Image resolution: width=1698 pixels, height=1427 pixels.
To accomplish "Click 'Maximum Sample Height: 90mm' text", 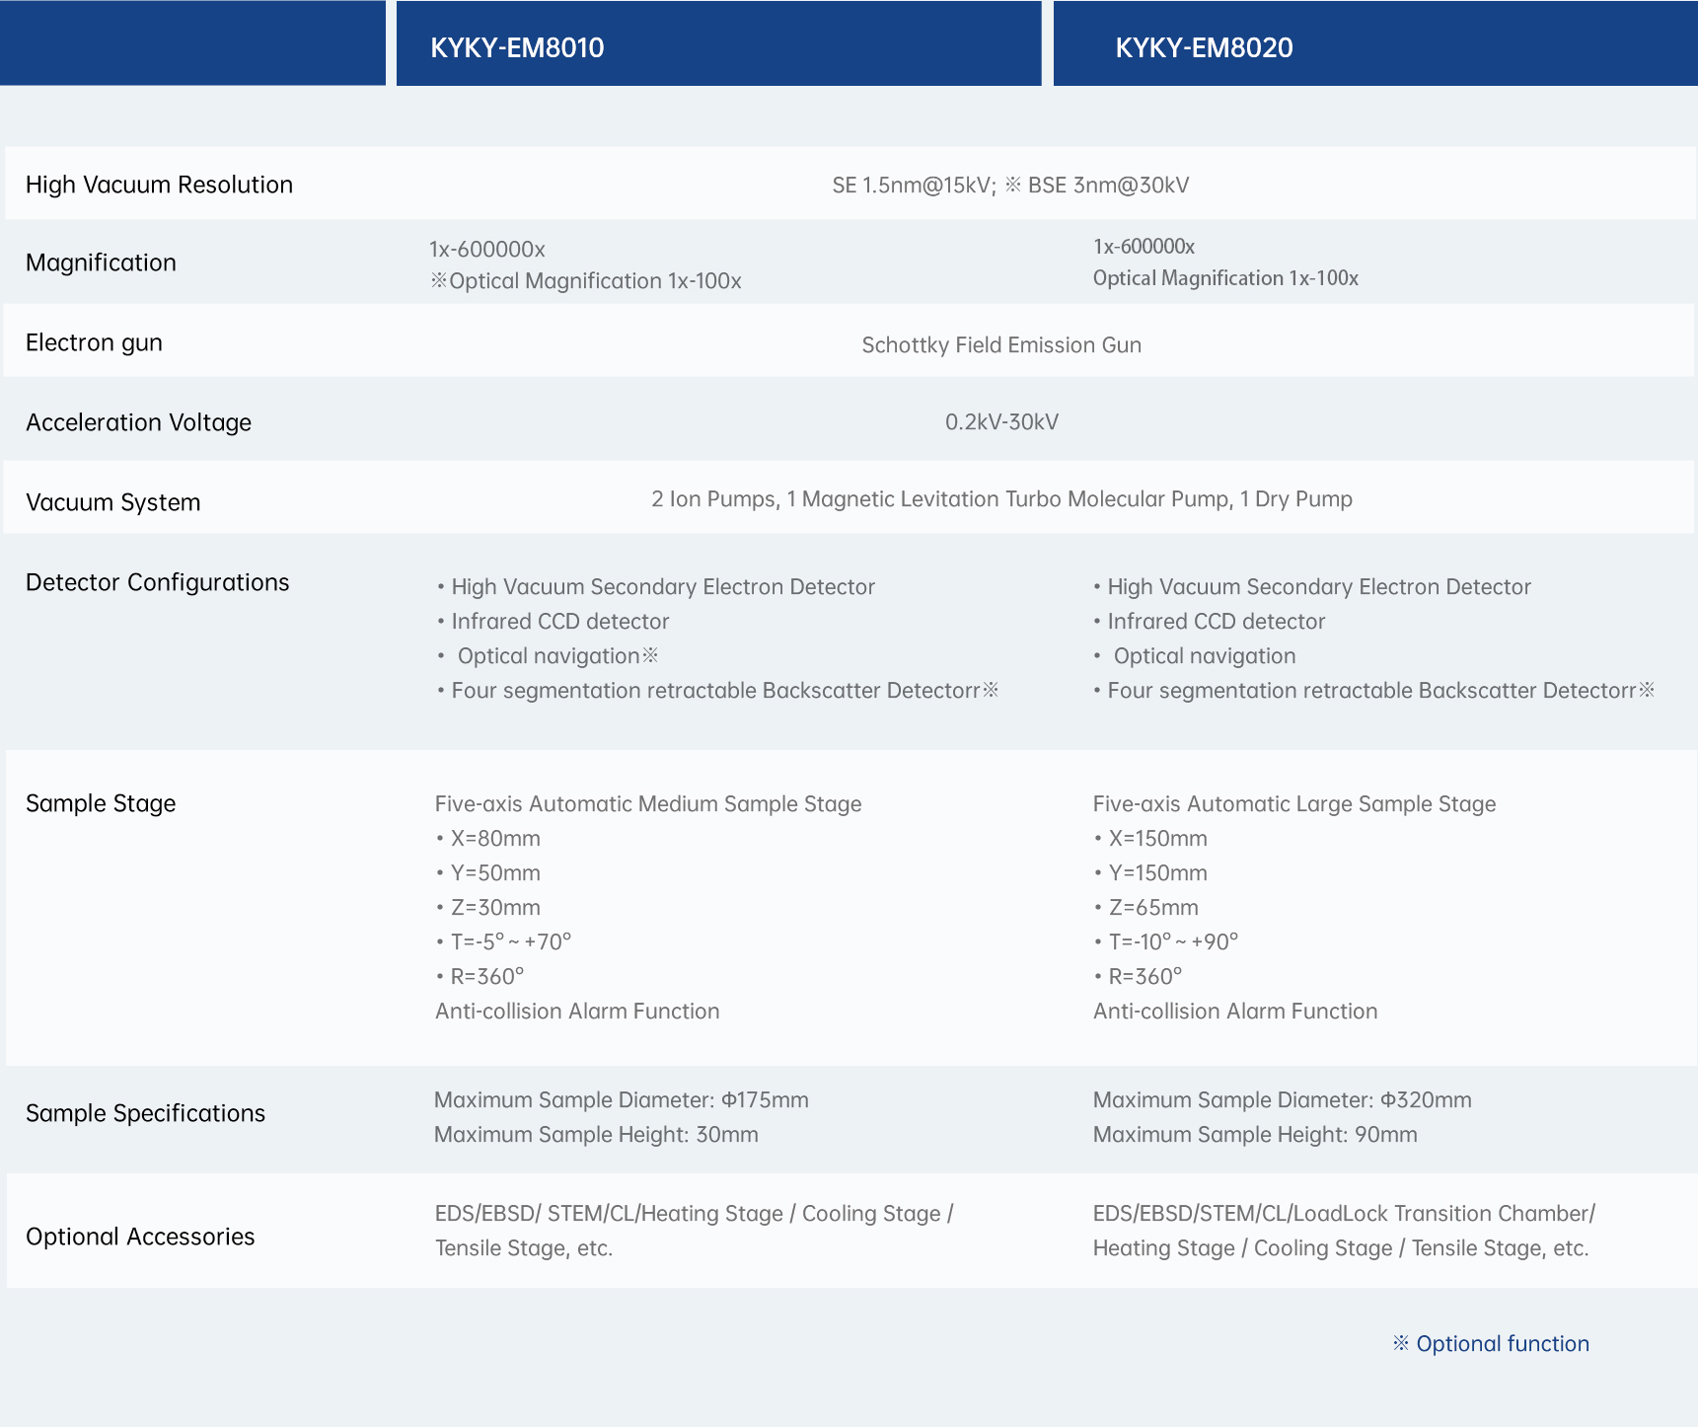I will [1255, 1135].
